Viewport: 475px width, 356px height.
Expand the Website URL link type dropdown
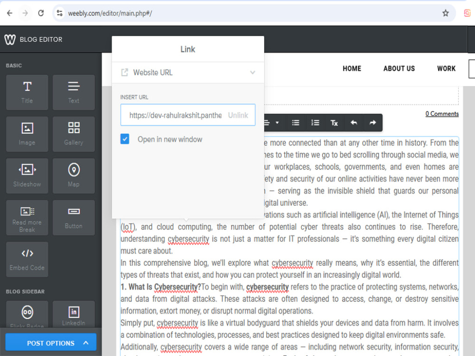pos(188,73)
